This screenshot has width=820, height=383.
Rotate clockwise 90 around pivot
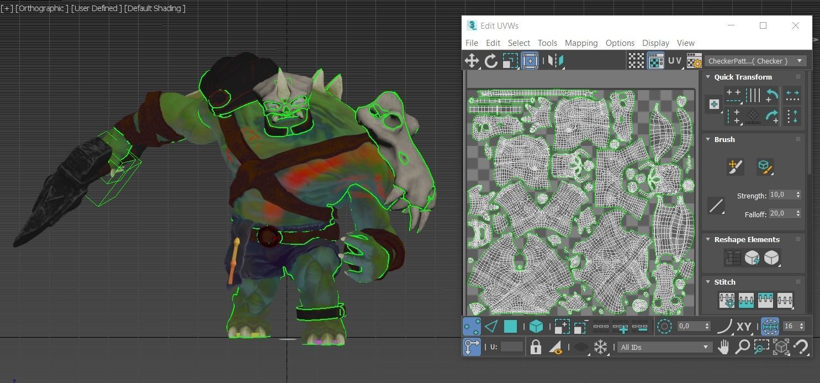coord(772,116)
